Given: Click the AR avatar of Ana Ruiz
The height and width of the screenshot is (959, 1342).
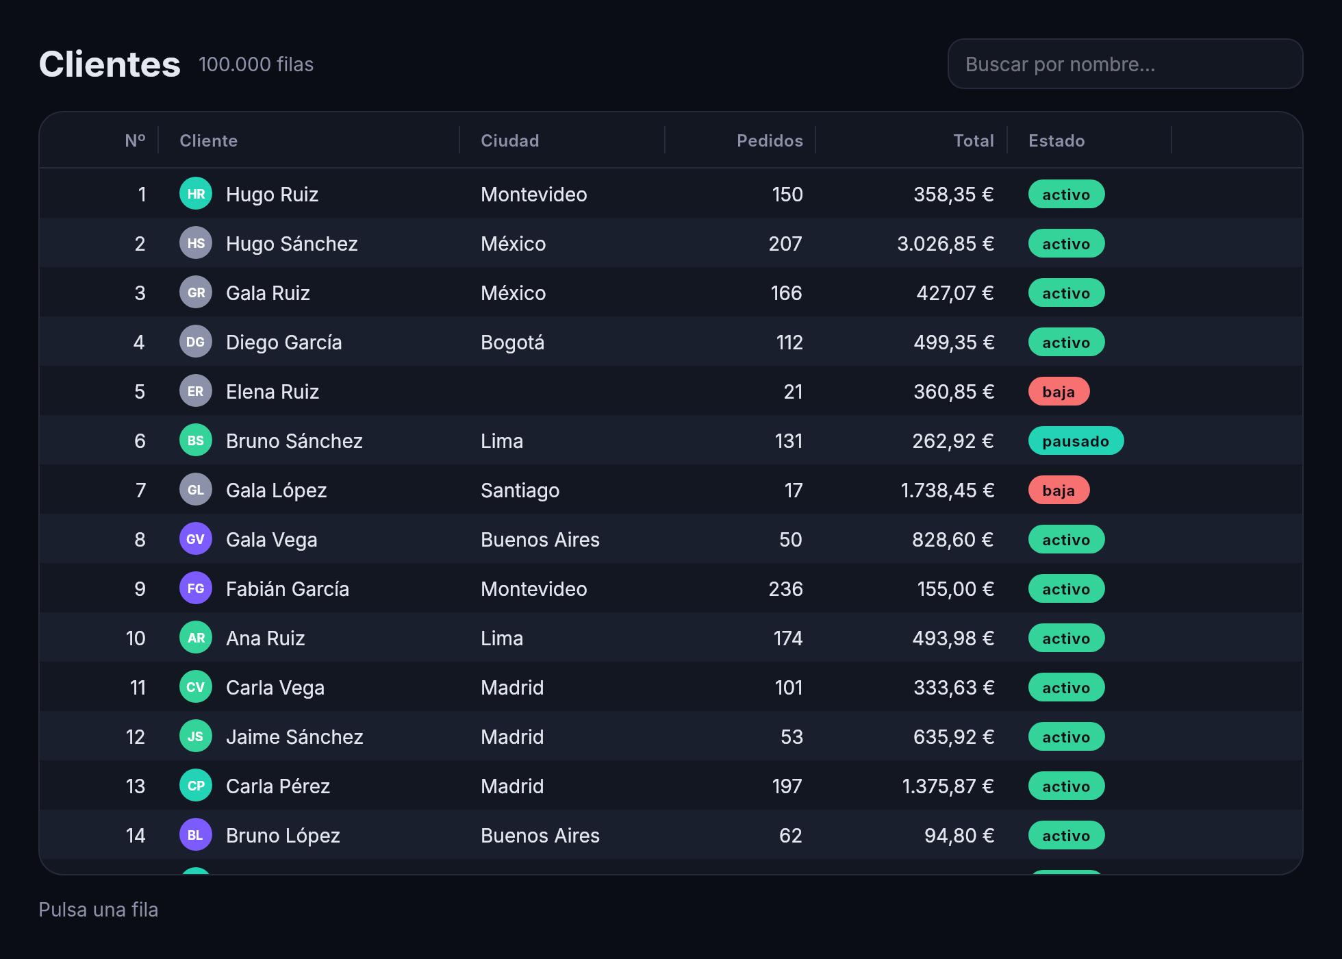Looking at the screenshot, I should (x=196, y=638).
